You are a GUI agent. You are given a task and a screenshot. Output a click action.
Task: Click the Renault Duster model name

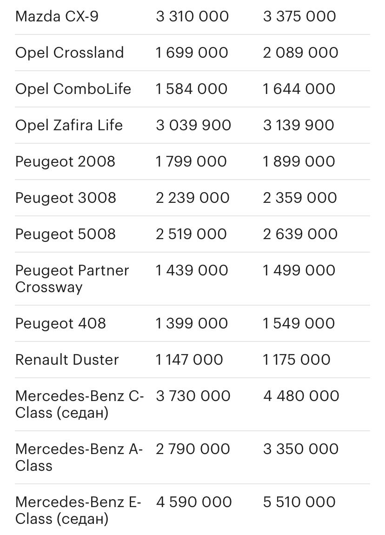tap(67, 360)
